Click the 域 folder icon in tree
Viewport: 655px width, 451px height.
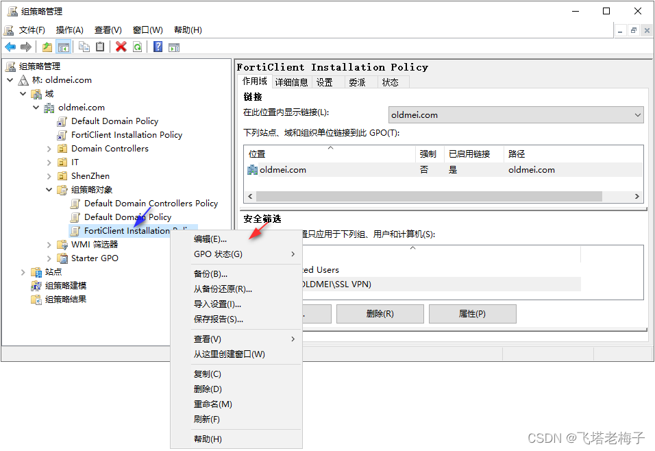coord(36,94)
